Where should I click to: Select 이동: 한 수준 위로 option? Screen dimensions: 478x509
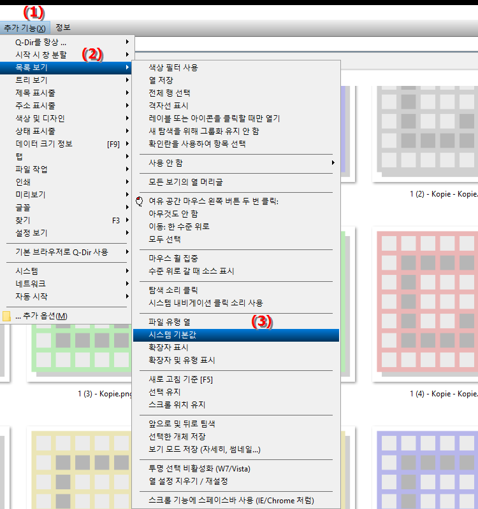coord(236,227)
